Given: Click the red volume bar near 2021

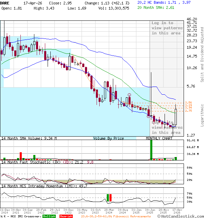Looking at the screenshot, I should 20,156.
